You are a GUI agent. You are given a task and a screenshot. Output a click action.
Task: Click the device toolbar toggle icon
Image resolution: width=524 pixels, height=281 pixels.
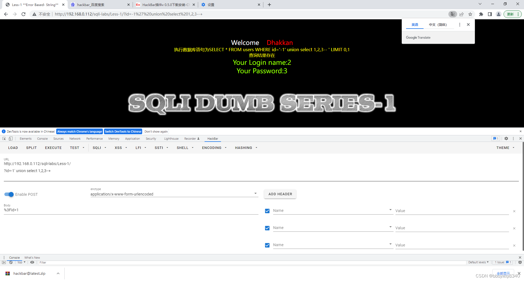tap(10, 139)
